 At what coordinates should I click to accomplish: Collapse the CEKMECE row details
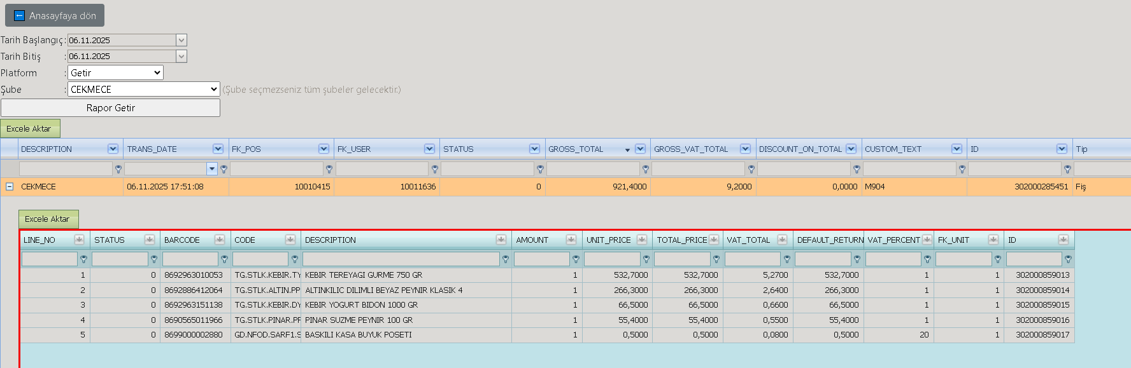10,187
